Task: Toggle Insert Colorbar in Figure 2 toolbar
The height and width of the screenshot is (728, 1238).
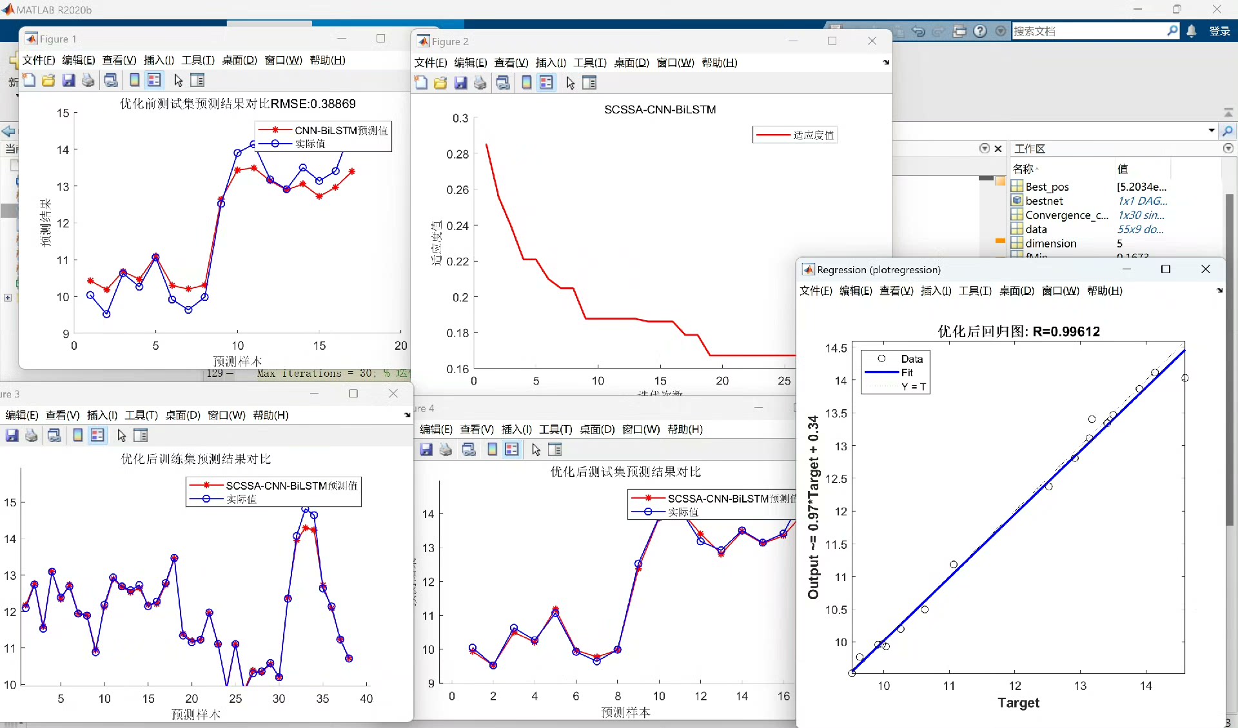Action: click(x=526, y=82)
